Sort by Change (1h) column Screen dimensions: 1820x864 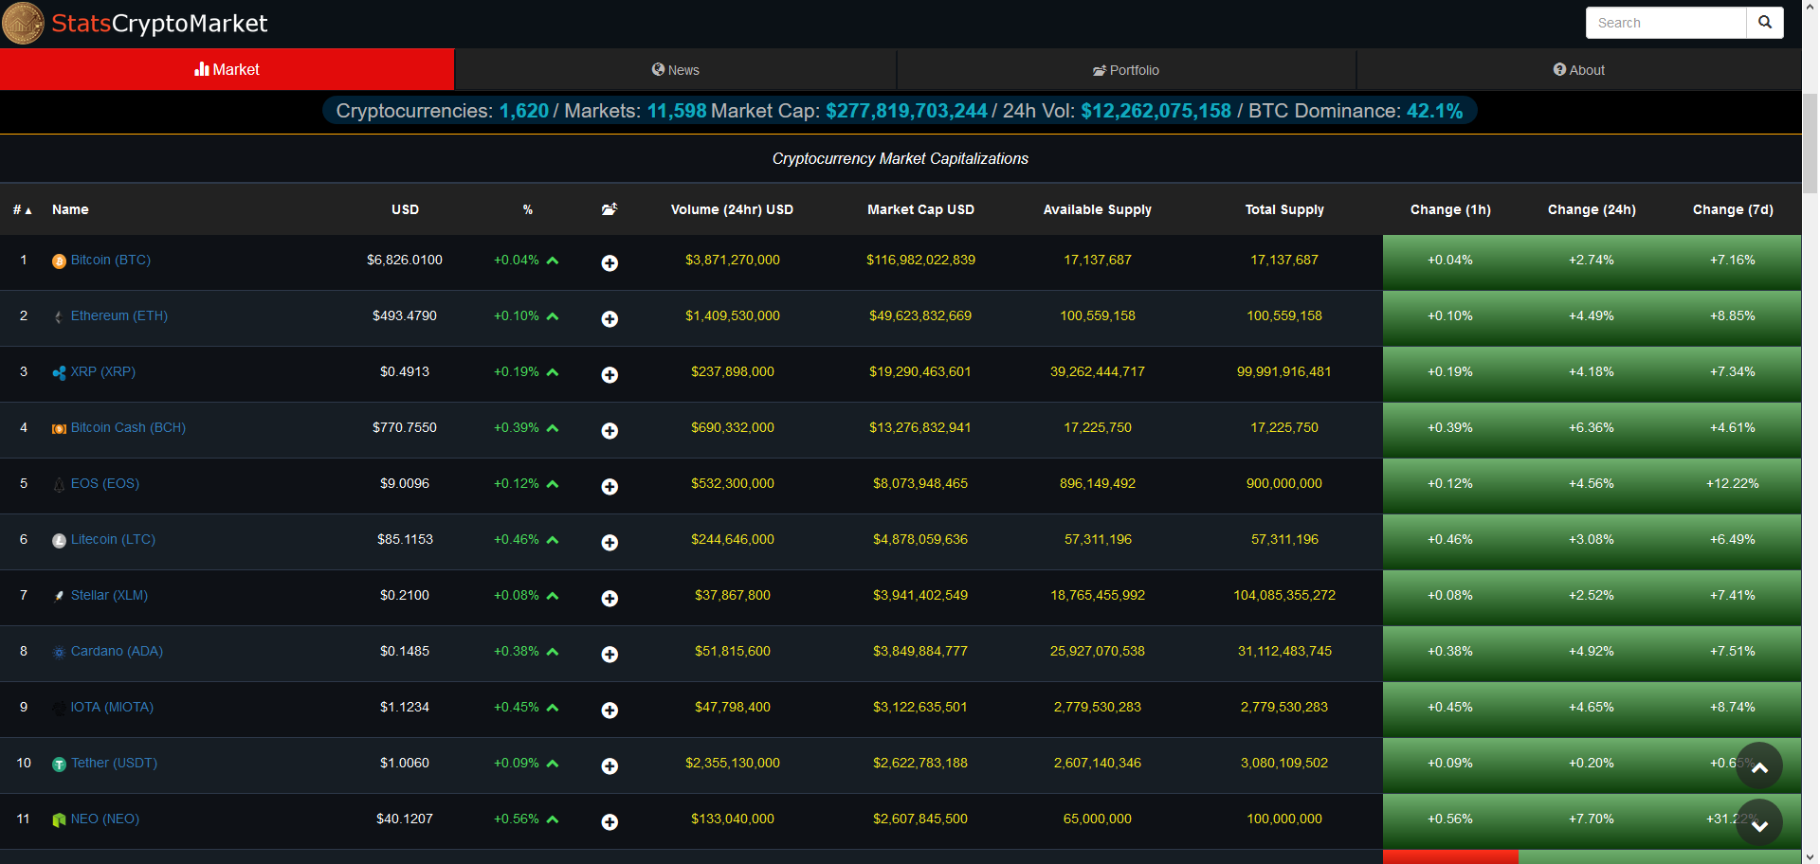click(1450, 209)
